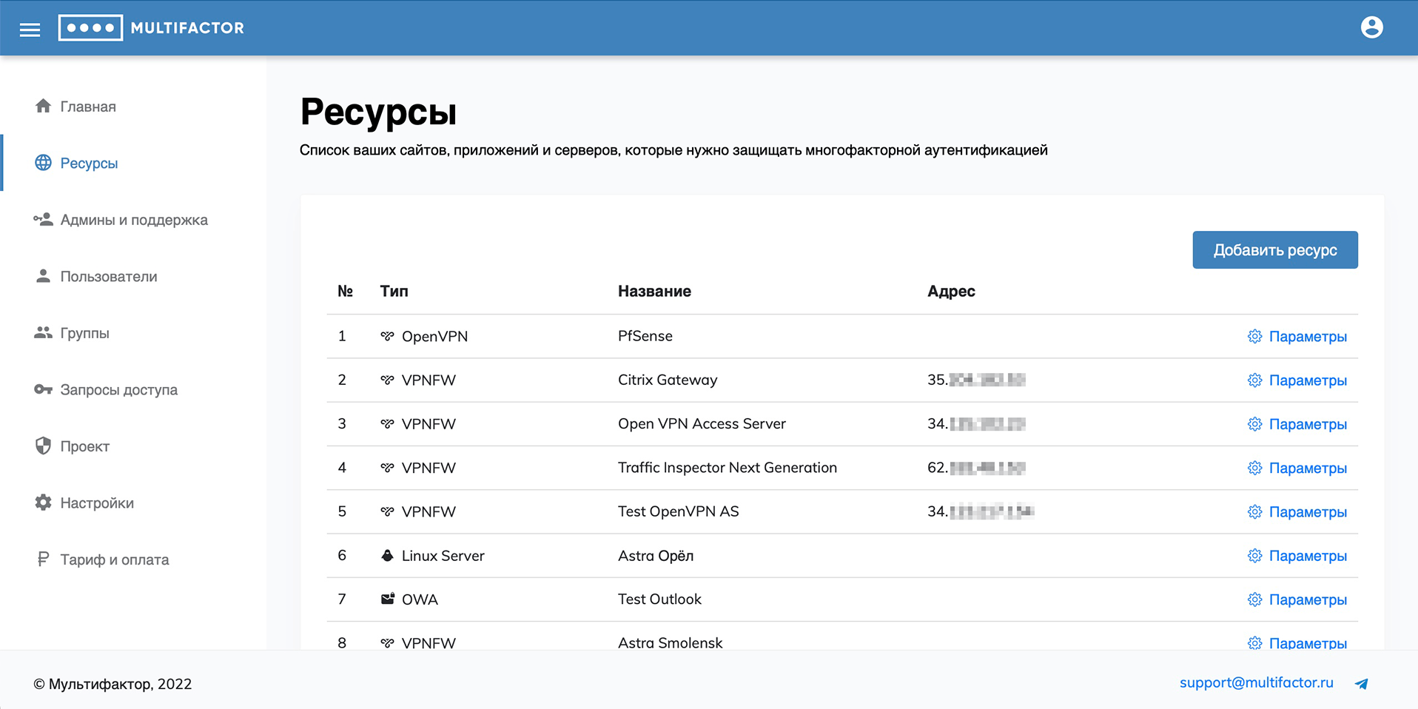The image size is (1418, 709).
Task: Click the user account avatar icon
Action: 1371,27
